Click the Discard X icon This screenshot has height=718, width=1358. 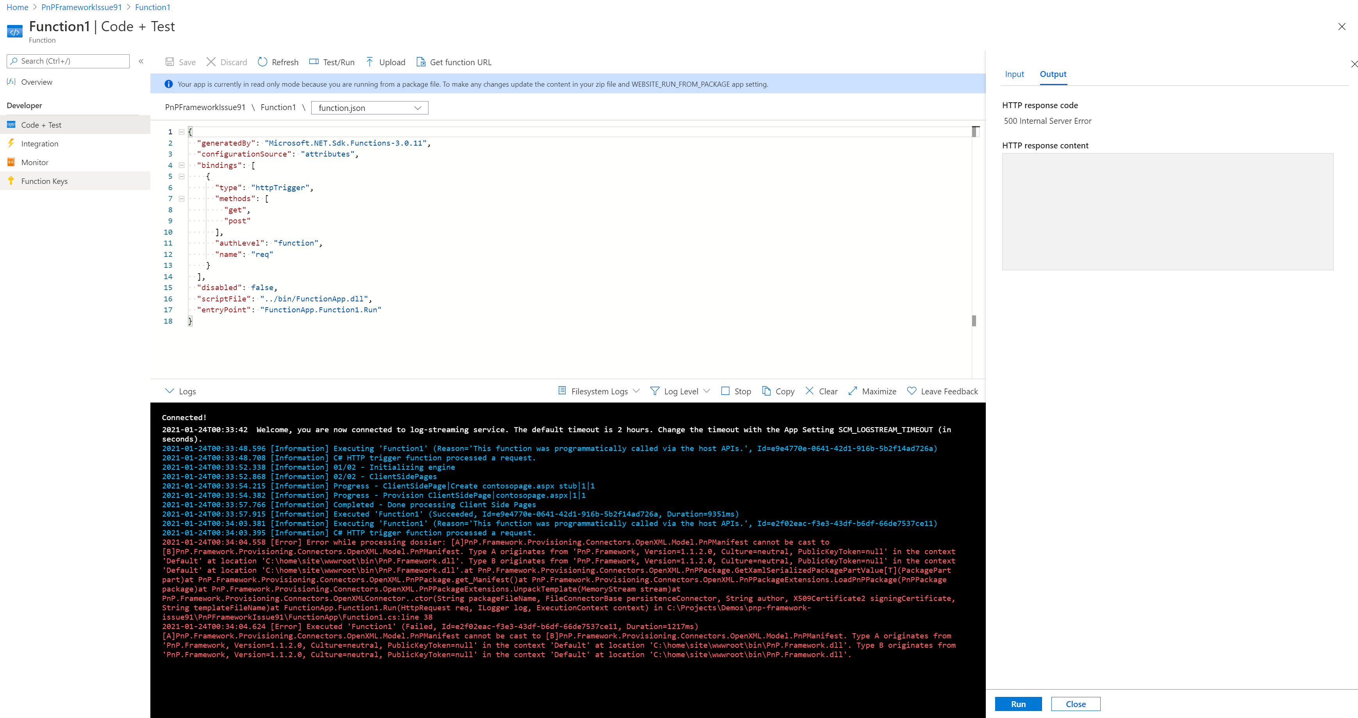211,62
